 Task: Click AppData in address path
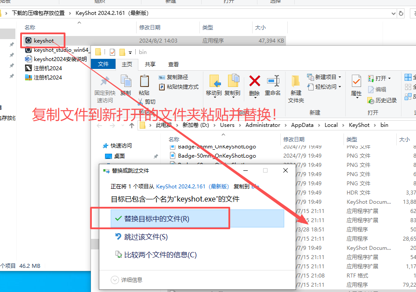pyautogui.click(x=302, y=125)
